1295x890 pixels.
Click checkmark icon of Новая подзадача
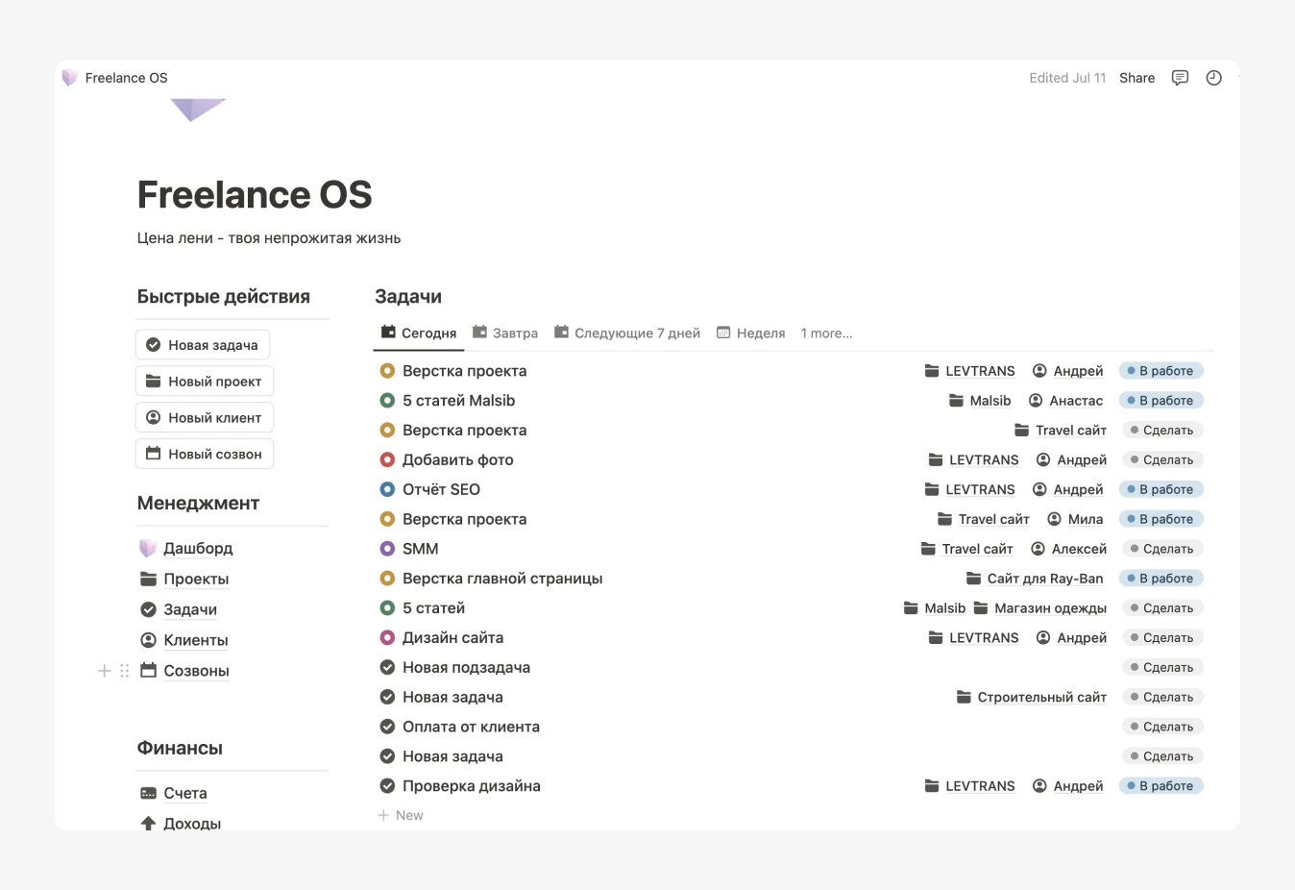pos(387,667)
